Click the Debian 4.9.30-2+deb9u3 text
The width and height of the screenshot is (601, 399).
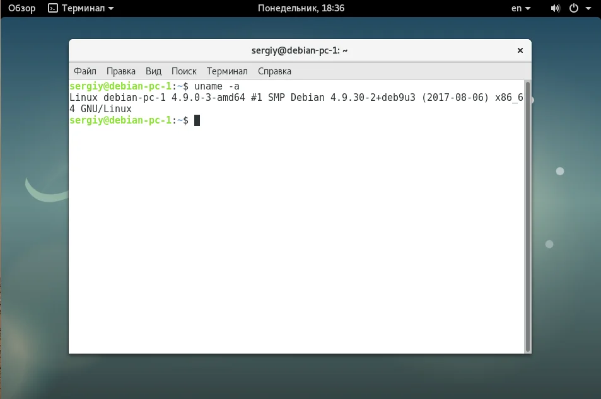pyautogui.click(x=353, y=97)
